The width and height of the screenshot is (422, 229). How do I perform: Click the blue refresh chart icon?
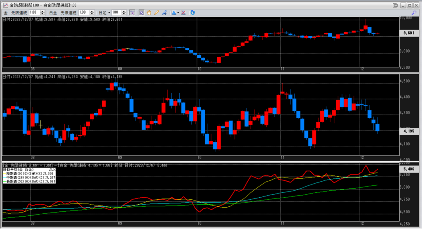[193, 12]
